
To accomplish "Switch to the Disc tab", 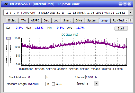I will coord(46,20).
